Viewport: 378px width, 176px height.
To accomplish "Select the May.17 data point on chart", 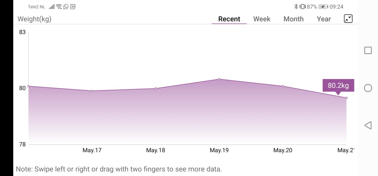I will tap(92, 91).
